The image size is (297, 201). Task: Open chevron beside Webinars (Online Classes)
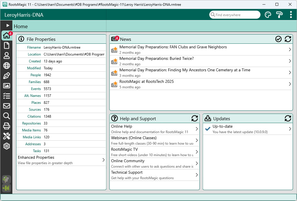tap(197, 140)
